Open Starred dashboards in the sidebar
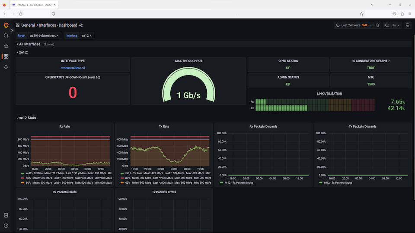This screenshot has height=233, width=415. (6, 46)
